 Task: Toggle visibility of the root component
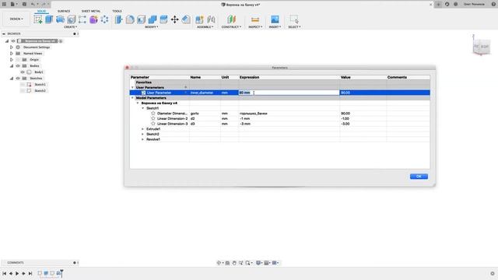tap(13, 41)
